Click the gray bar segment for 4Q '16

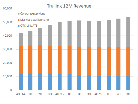(99, 34)
